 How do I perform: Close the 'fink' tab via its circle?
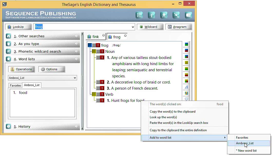click(x=104, y=35)
